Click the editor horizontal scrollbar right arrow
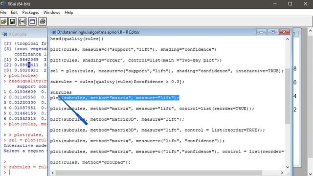The image size is (313, 176). (282, 173)
